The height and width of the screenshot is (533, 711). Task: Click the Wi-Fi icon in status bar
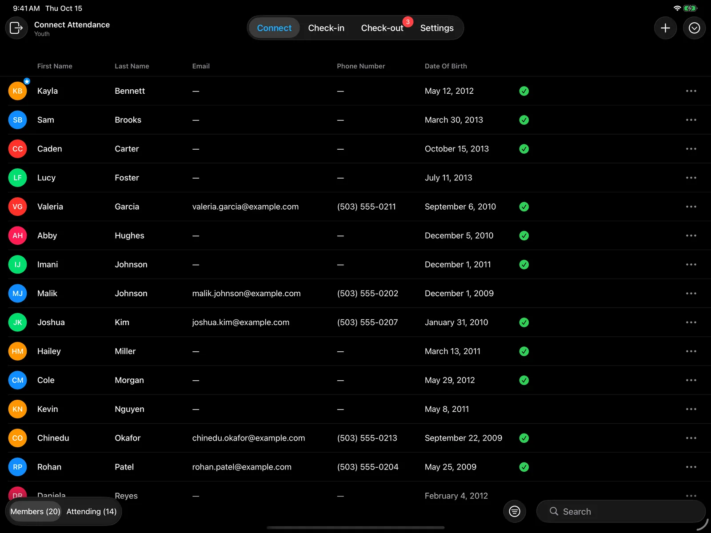pyautogui.click(x=677, y=8)
